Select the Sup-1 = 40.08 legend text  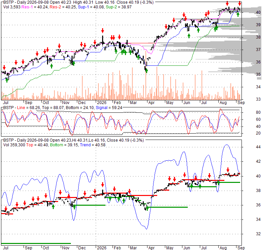(91, 7)
